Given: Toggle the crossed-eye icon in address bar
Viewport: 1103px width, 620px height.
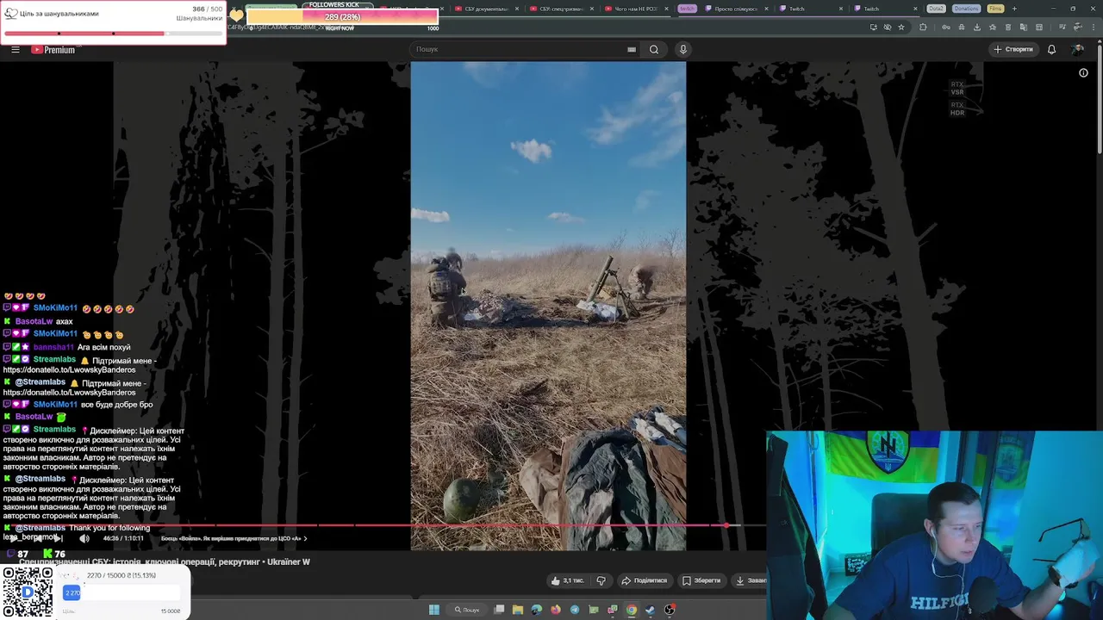Looking at the screenshot, I should point(888,27).
